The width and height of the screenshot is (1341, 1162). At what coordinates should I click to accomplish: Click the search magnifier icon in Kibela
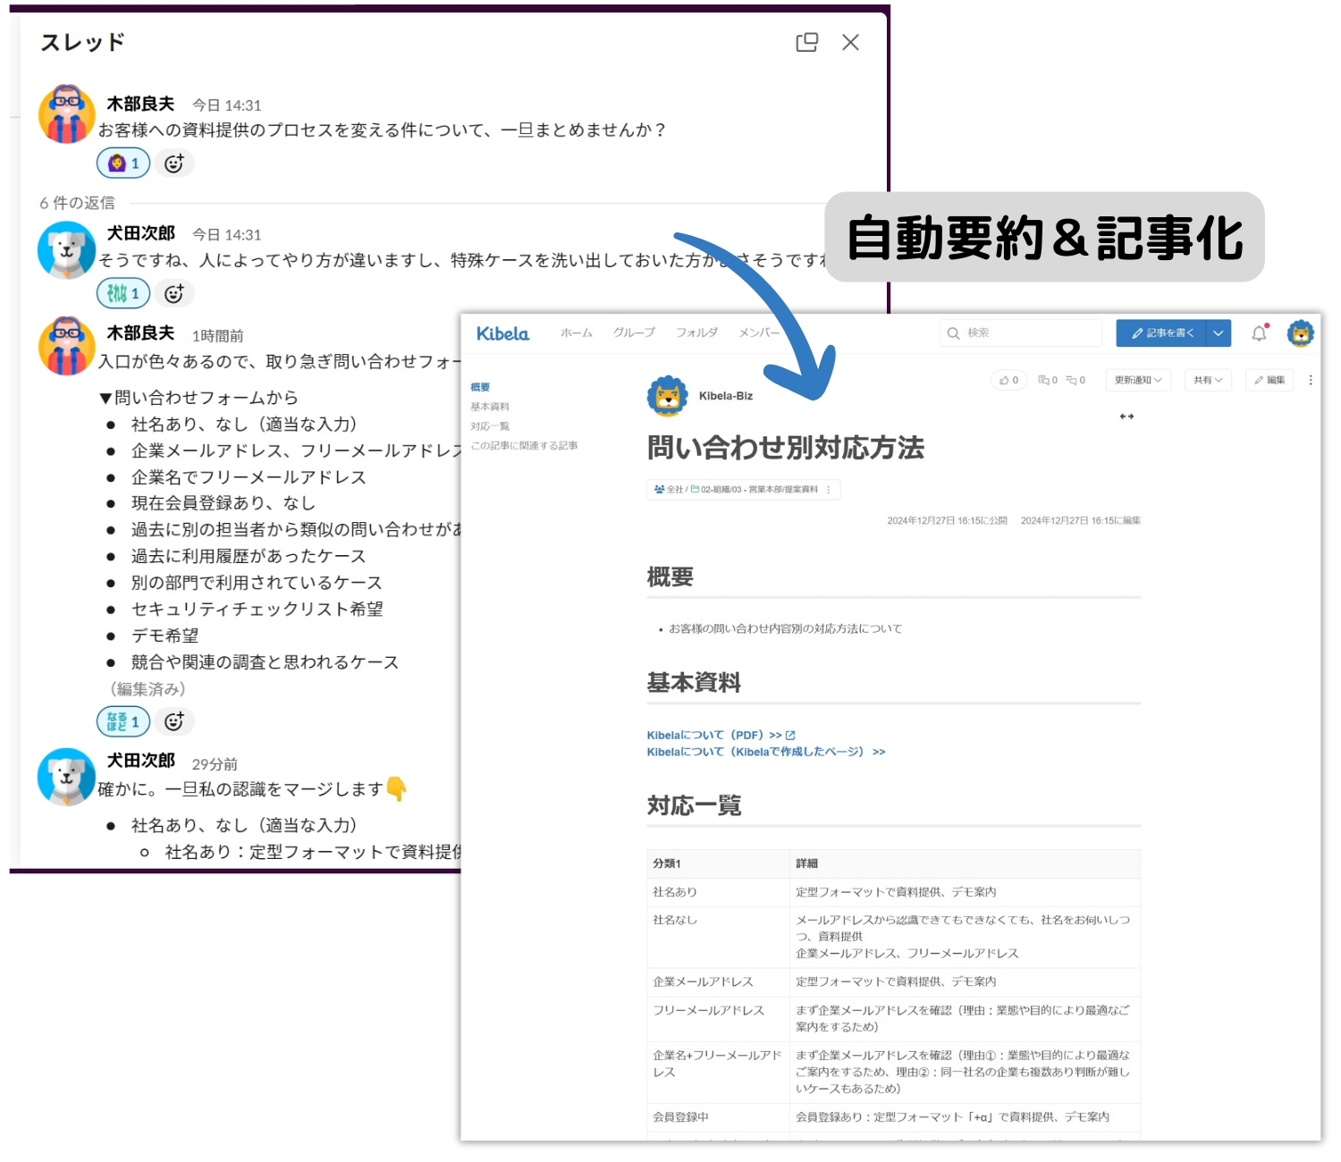click(x=954, y=333)
